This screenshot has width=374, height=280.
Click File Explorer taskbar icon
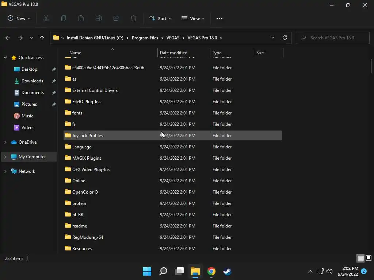coord(195,271)
